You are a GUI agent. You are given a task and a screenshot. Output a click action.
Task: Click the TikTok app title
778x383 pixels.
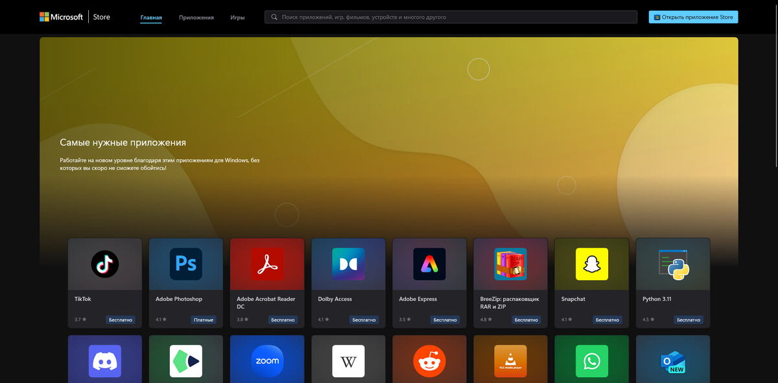tap(83, 299)
